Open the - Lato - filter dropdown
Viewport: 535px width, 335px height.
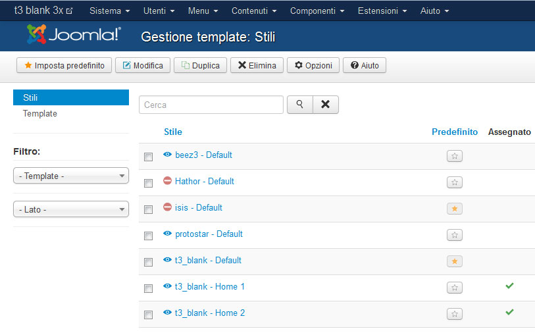pyautogui.click(x=71, y=209)
